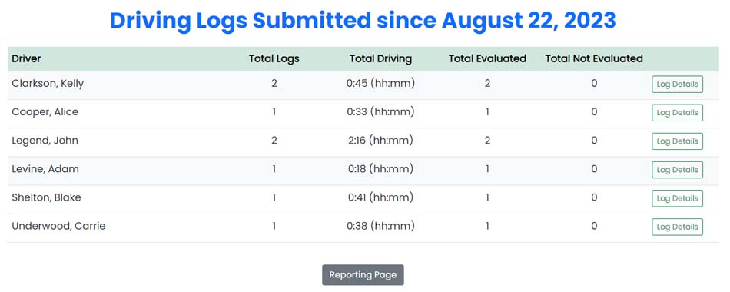Click the 0:41 (hh:mm) driving time
This screenshot has height=292, width=730.
[x=380, y=197]
